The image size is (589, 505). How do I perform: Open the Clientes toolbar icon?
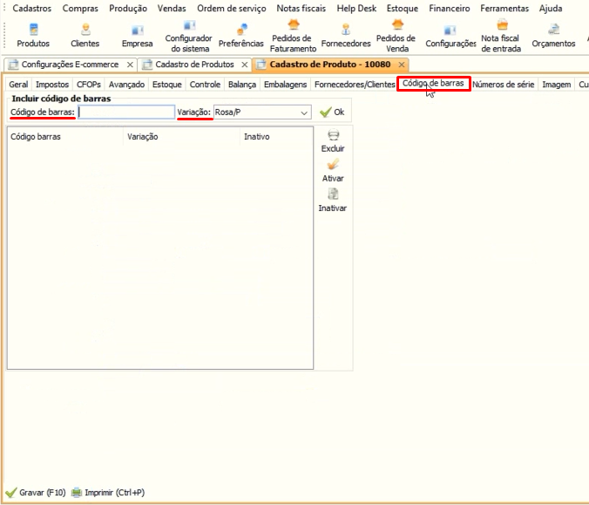point(85,30)
